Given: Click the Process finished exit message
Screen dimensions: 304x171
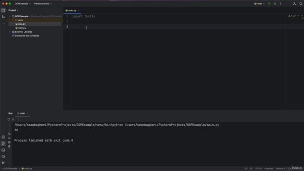Looking at the screenshot, I should click(x=44, y=141).
